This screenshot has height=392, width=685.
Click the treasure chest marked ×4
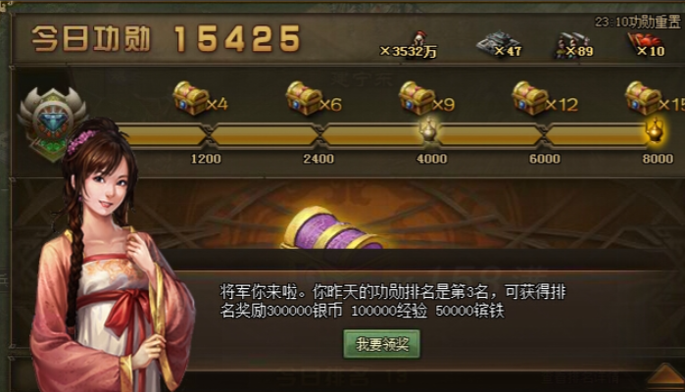(190, 98)
